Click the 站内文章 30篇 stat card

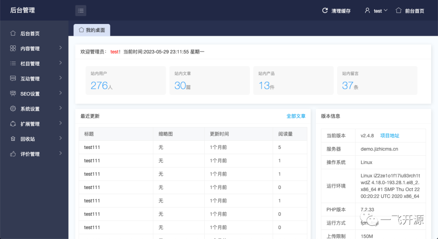pos(210,80)
